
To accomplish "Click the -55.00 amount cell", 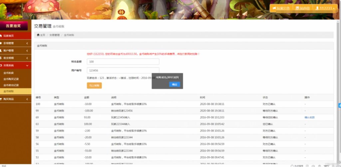I will pyautogui.click(x=88, y=151).
